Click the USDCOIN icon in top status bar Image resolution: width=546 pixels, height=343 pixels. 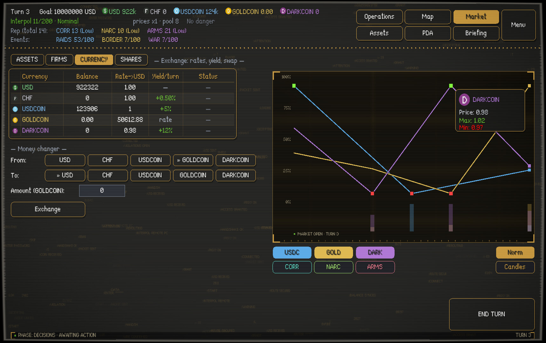click(176, 11)
